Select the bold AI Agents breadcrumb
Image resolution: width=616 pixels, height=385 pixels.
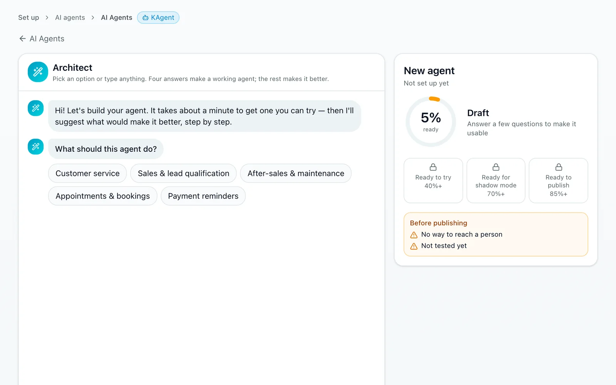(x=117, y=18)
